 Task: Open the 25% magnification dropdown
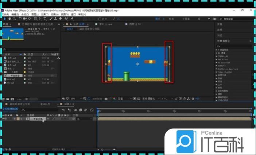point(74,98)
